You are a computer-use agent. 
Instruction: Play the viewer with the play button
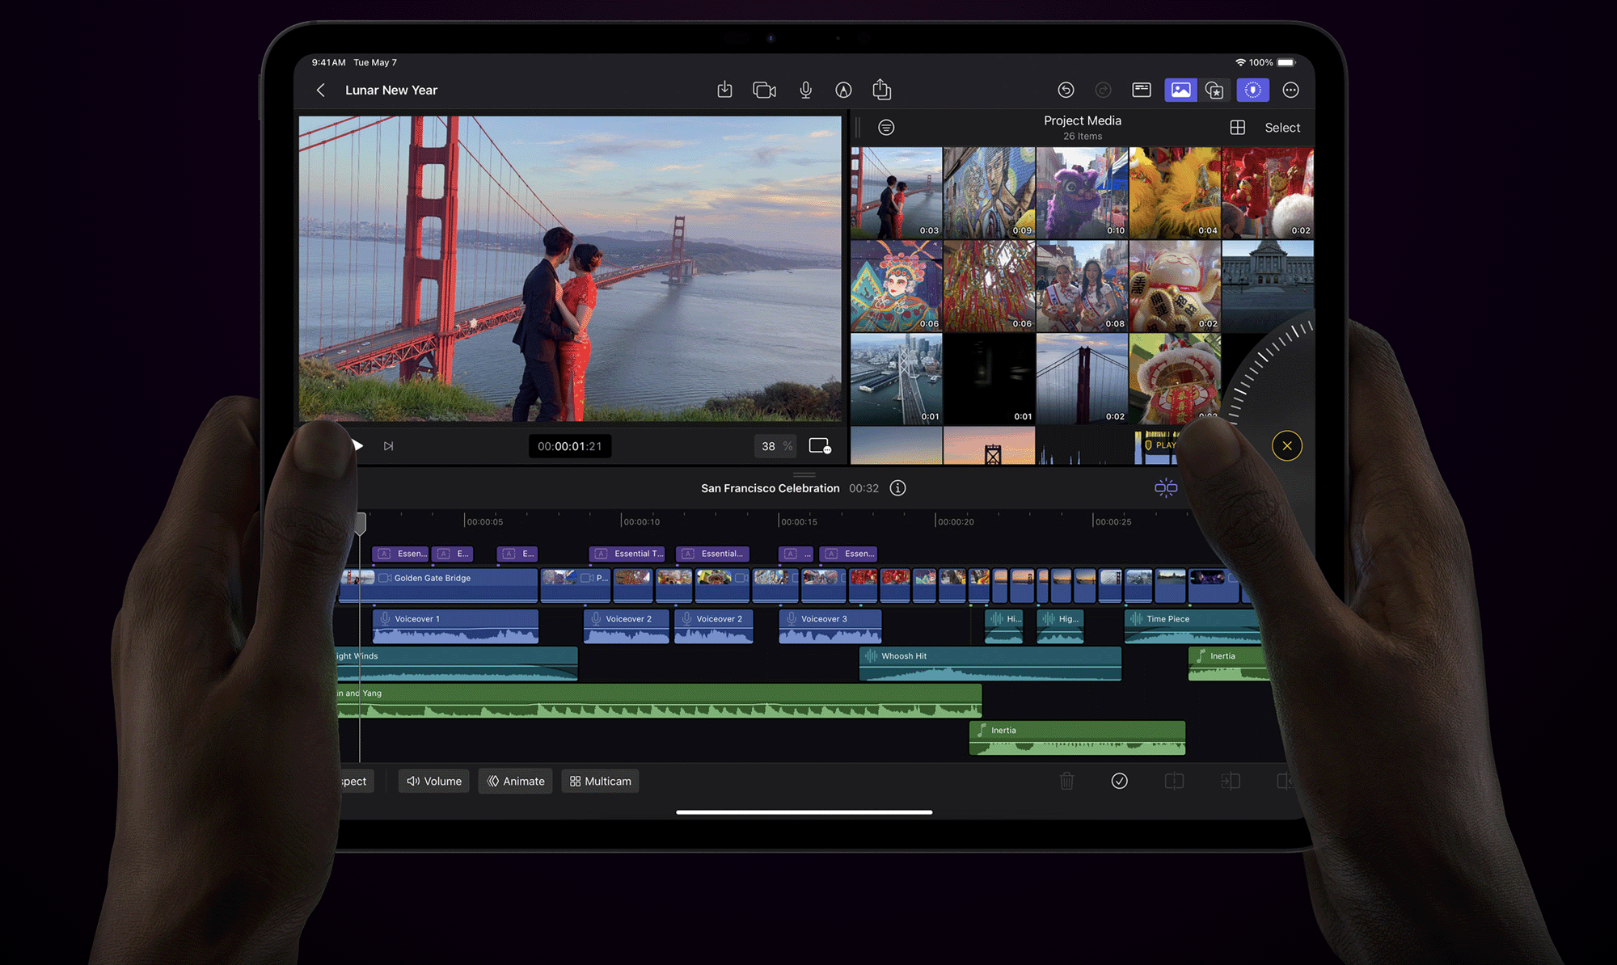point(357,445)
